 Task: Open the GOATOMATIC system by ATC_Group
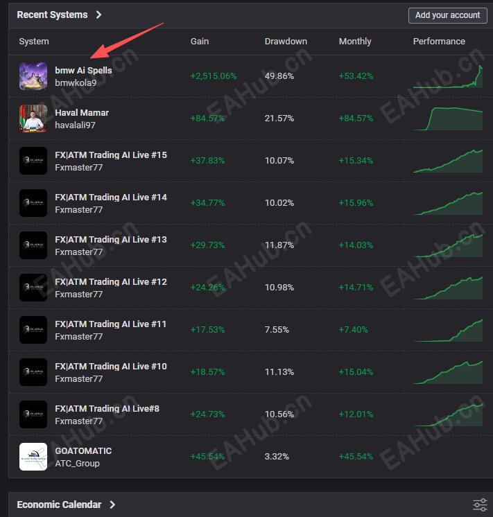pyautogui.click(x=83, y=450)
